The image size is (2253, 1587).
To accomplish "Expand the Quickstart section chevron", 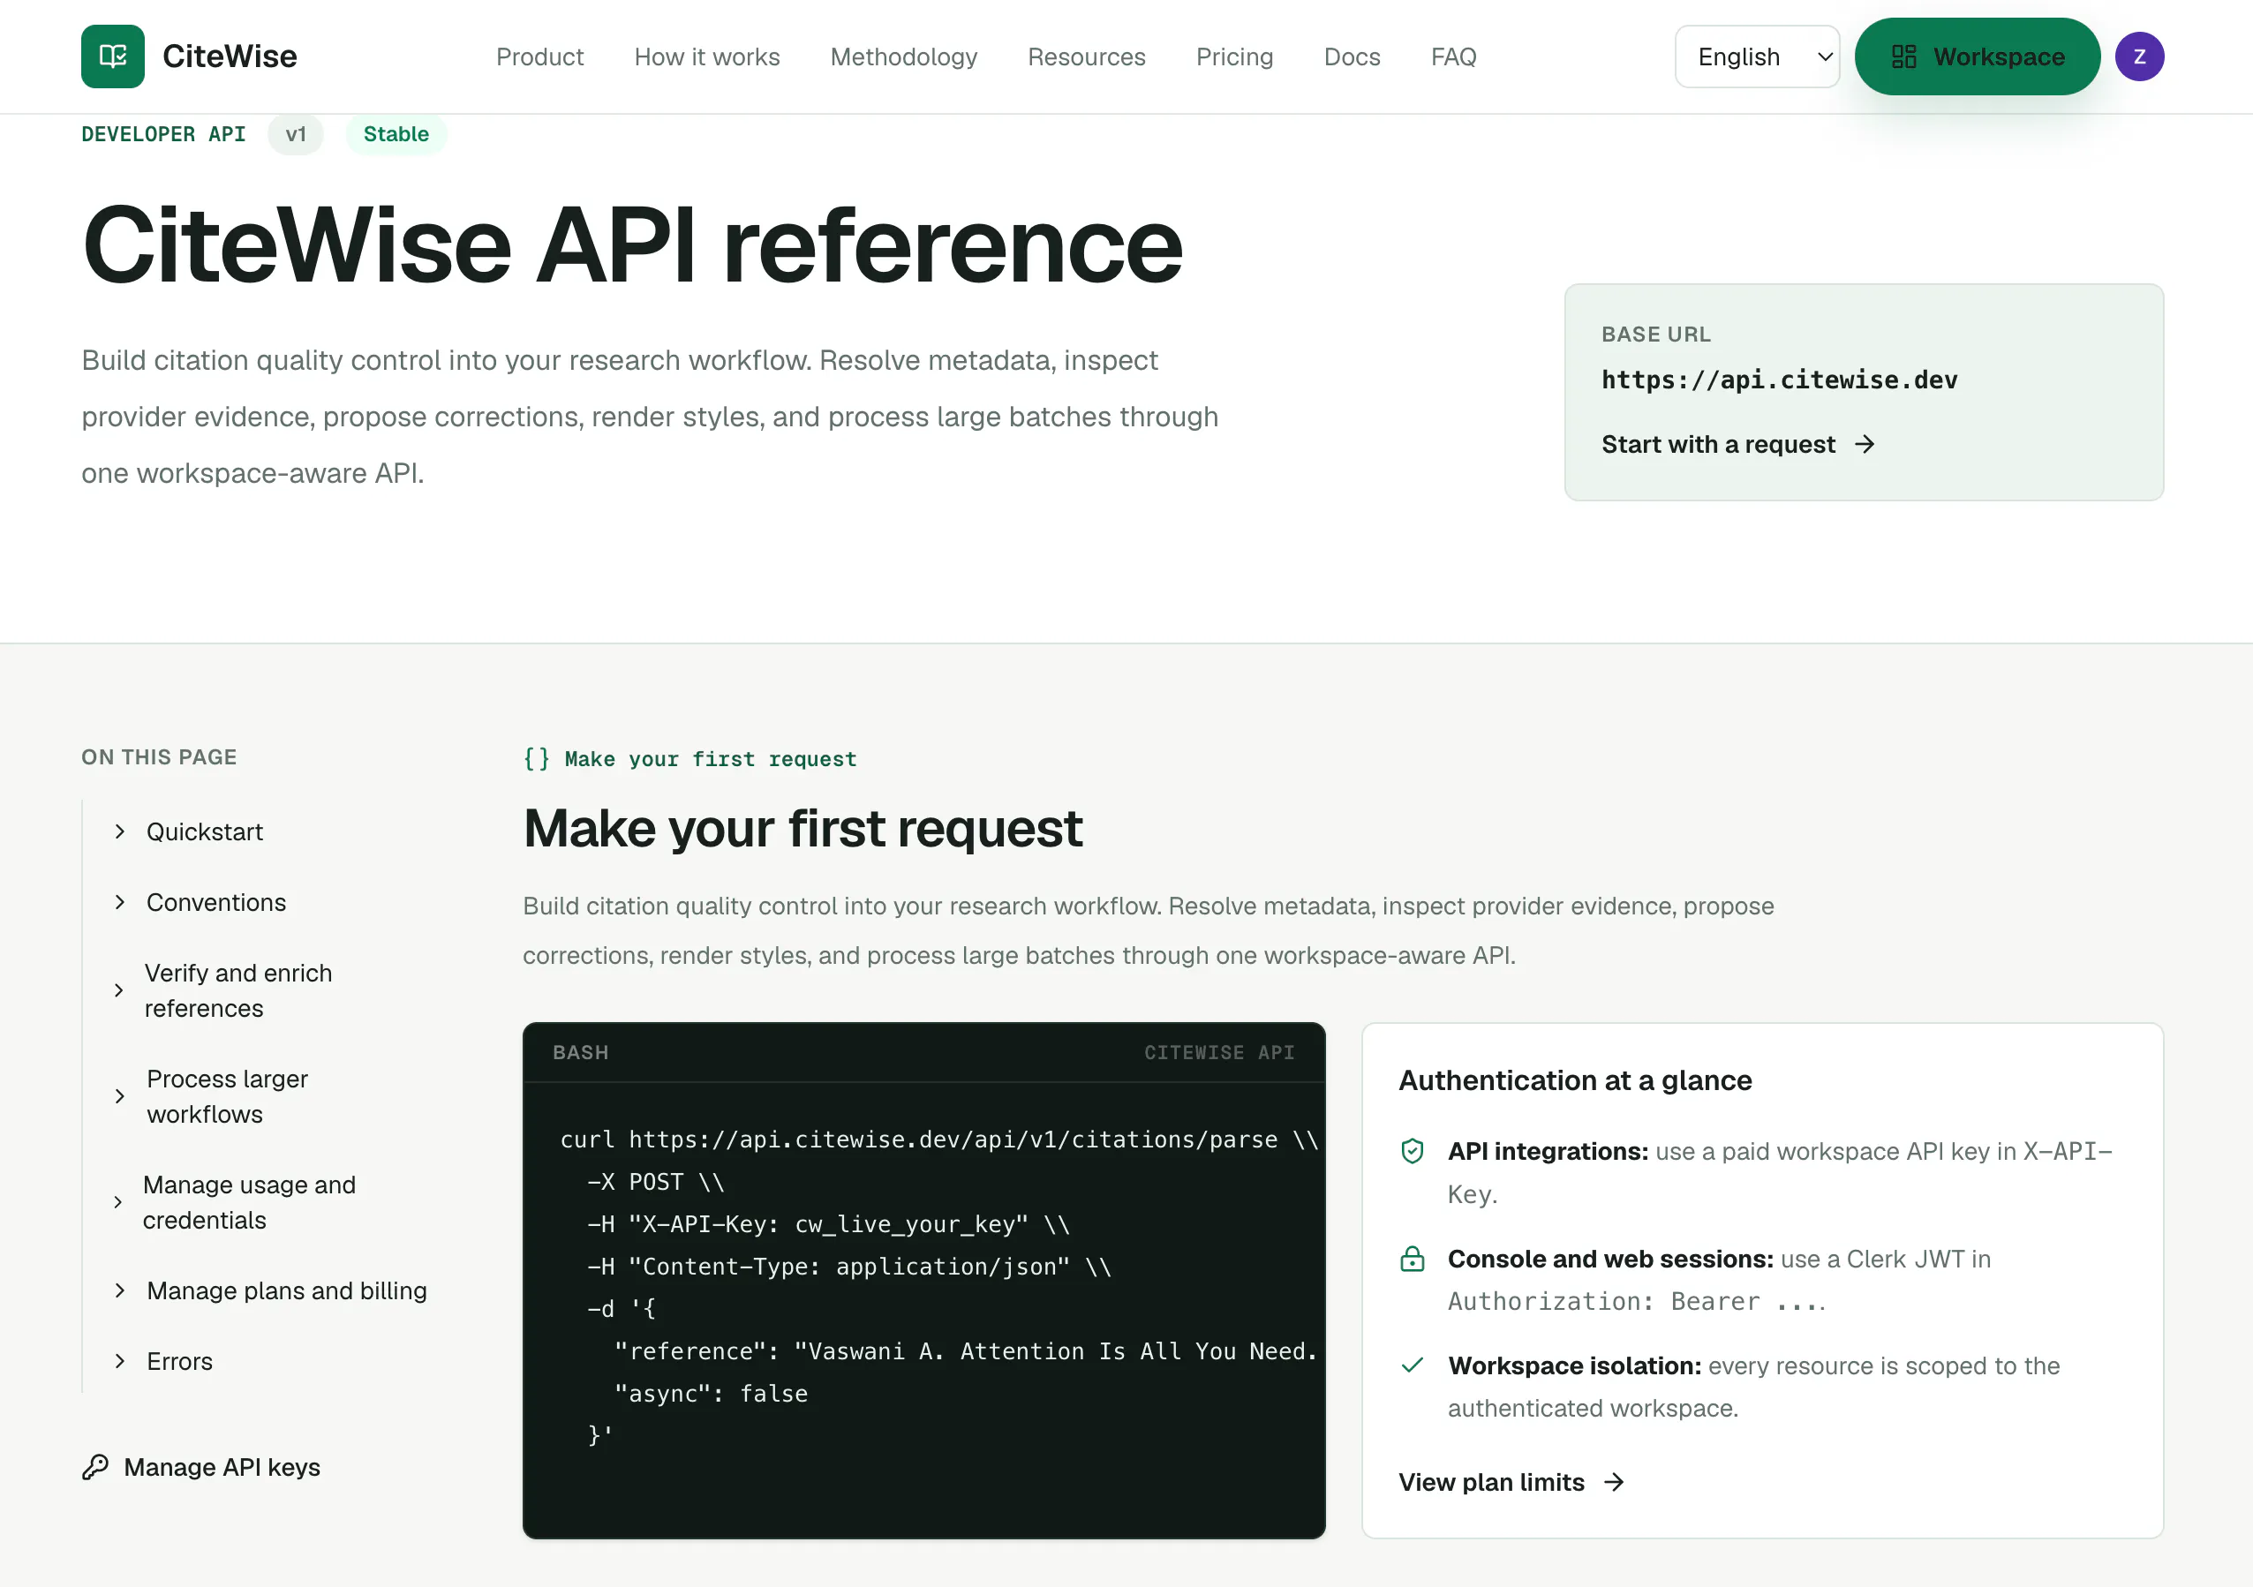I will pos(120,832).
